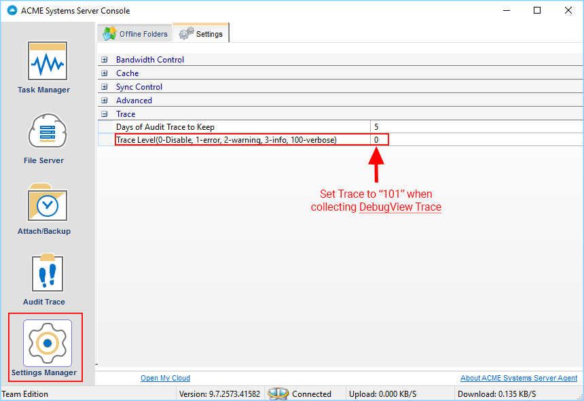The height and width of the screenshot is (401, 584).
Task: Open About ACME Systems Server Agent link
Action: pos(519,378)
